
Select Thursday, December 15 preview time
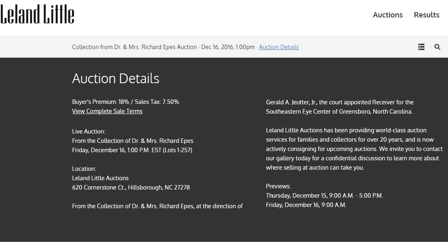[324, 196]
